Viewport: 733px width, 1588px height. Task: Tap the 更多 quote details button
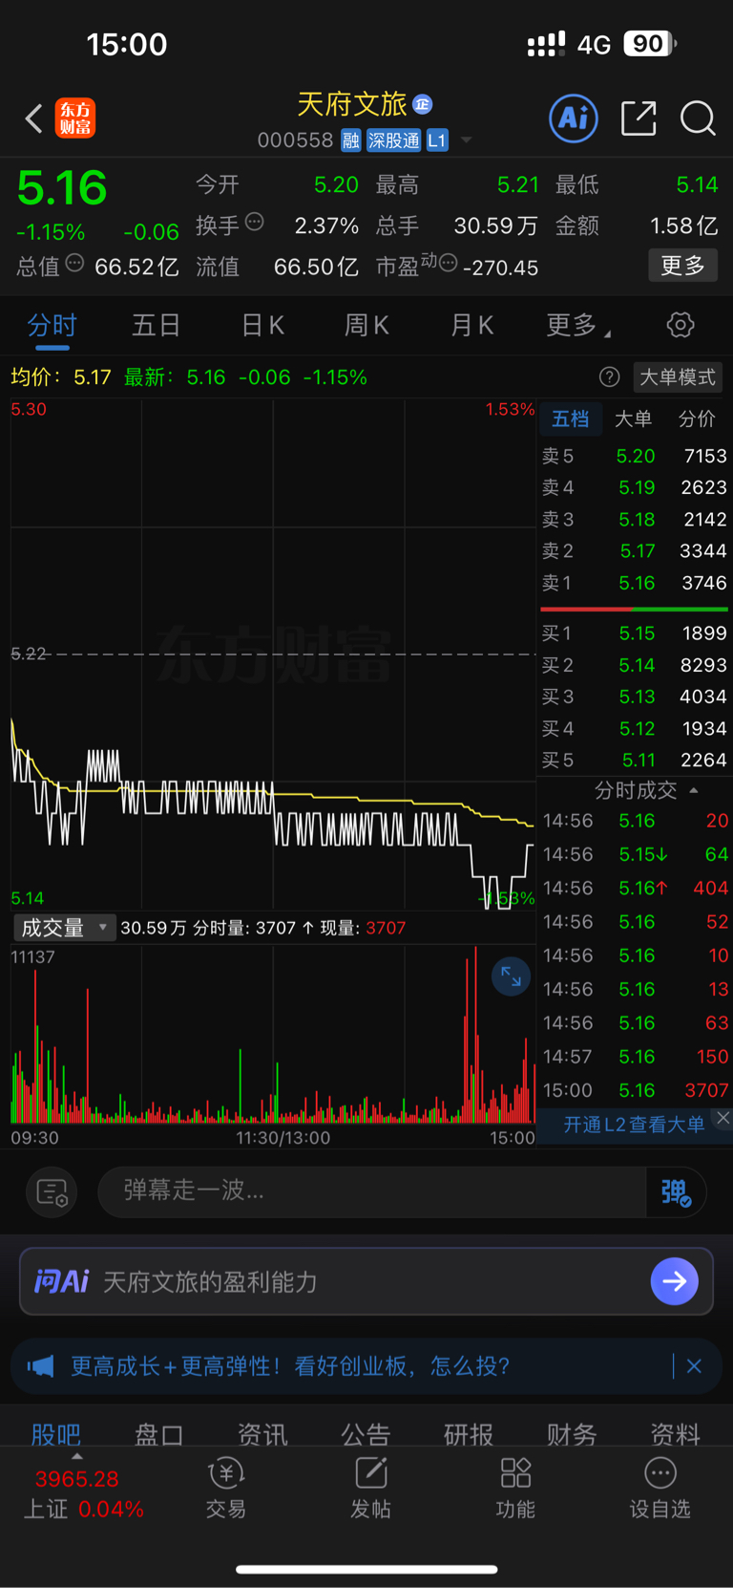click(x=683, y=265)
